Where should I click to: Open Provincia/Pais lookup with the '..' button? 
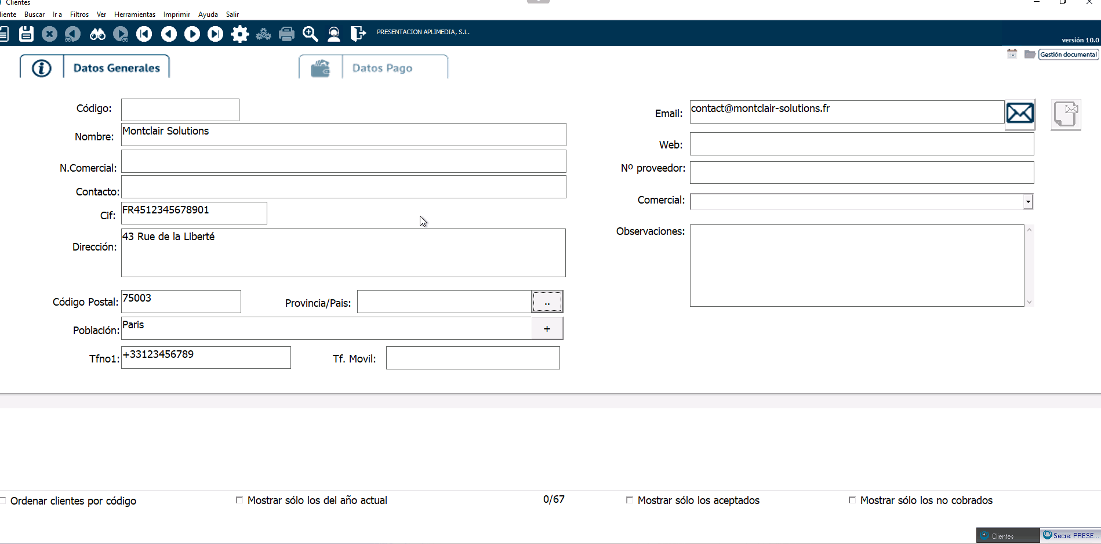click(547, 302)
